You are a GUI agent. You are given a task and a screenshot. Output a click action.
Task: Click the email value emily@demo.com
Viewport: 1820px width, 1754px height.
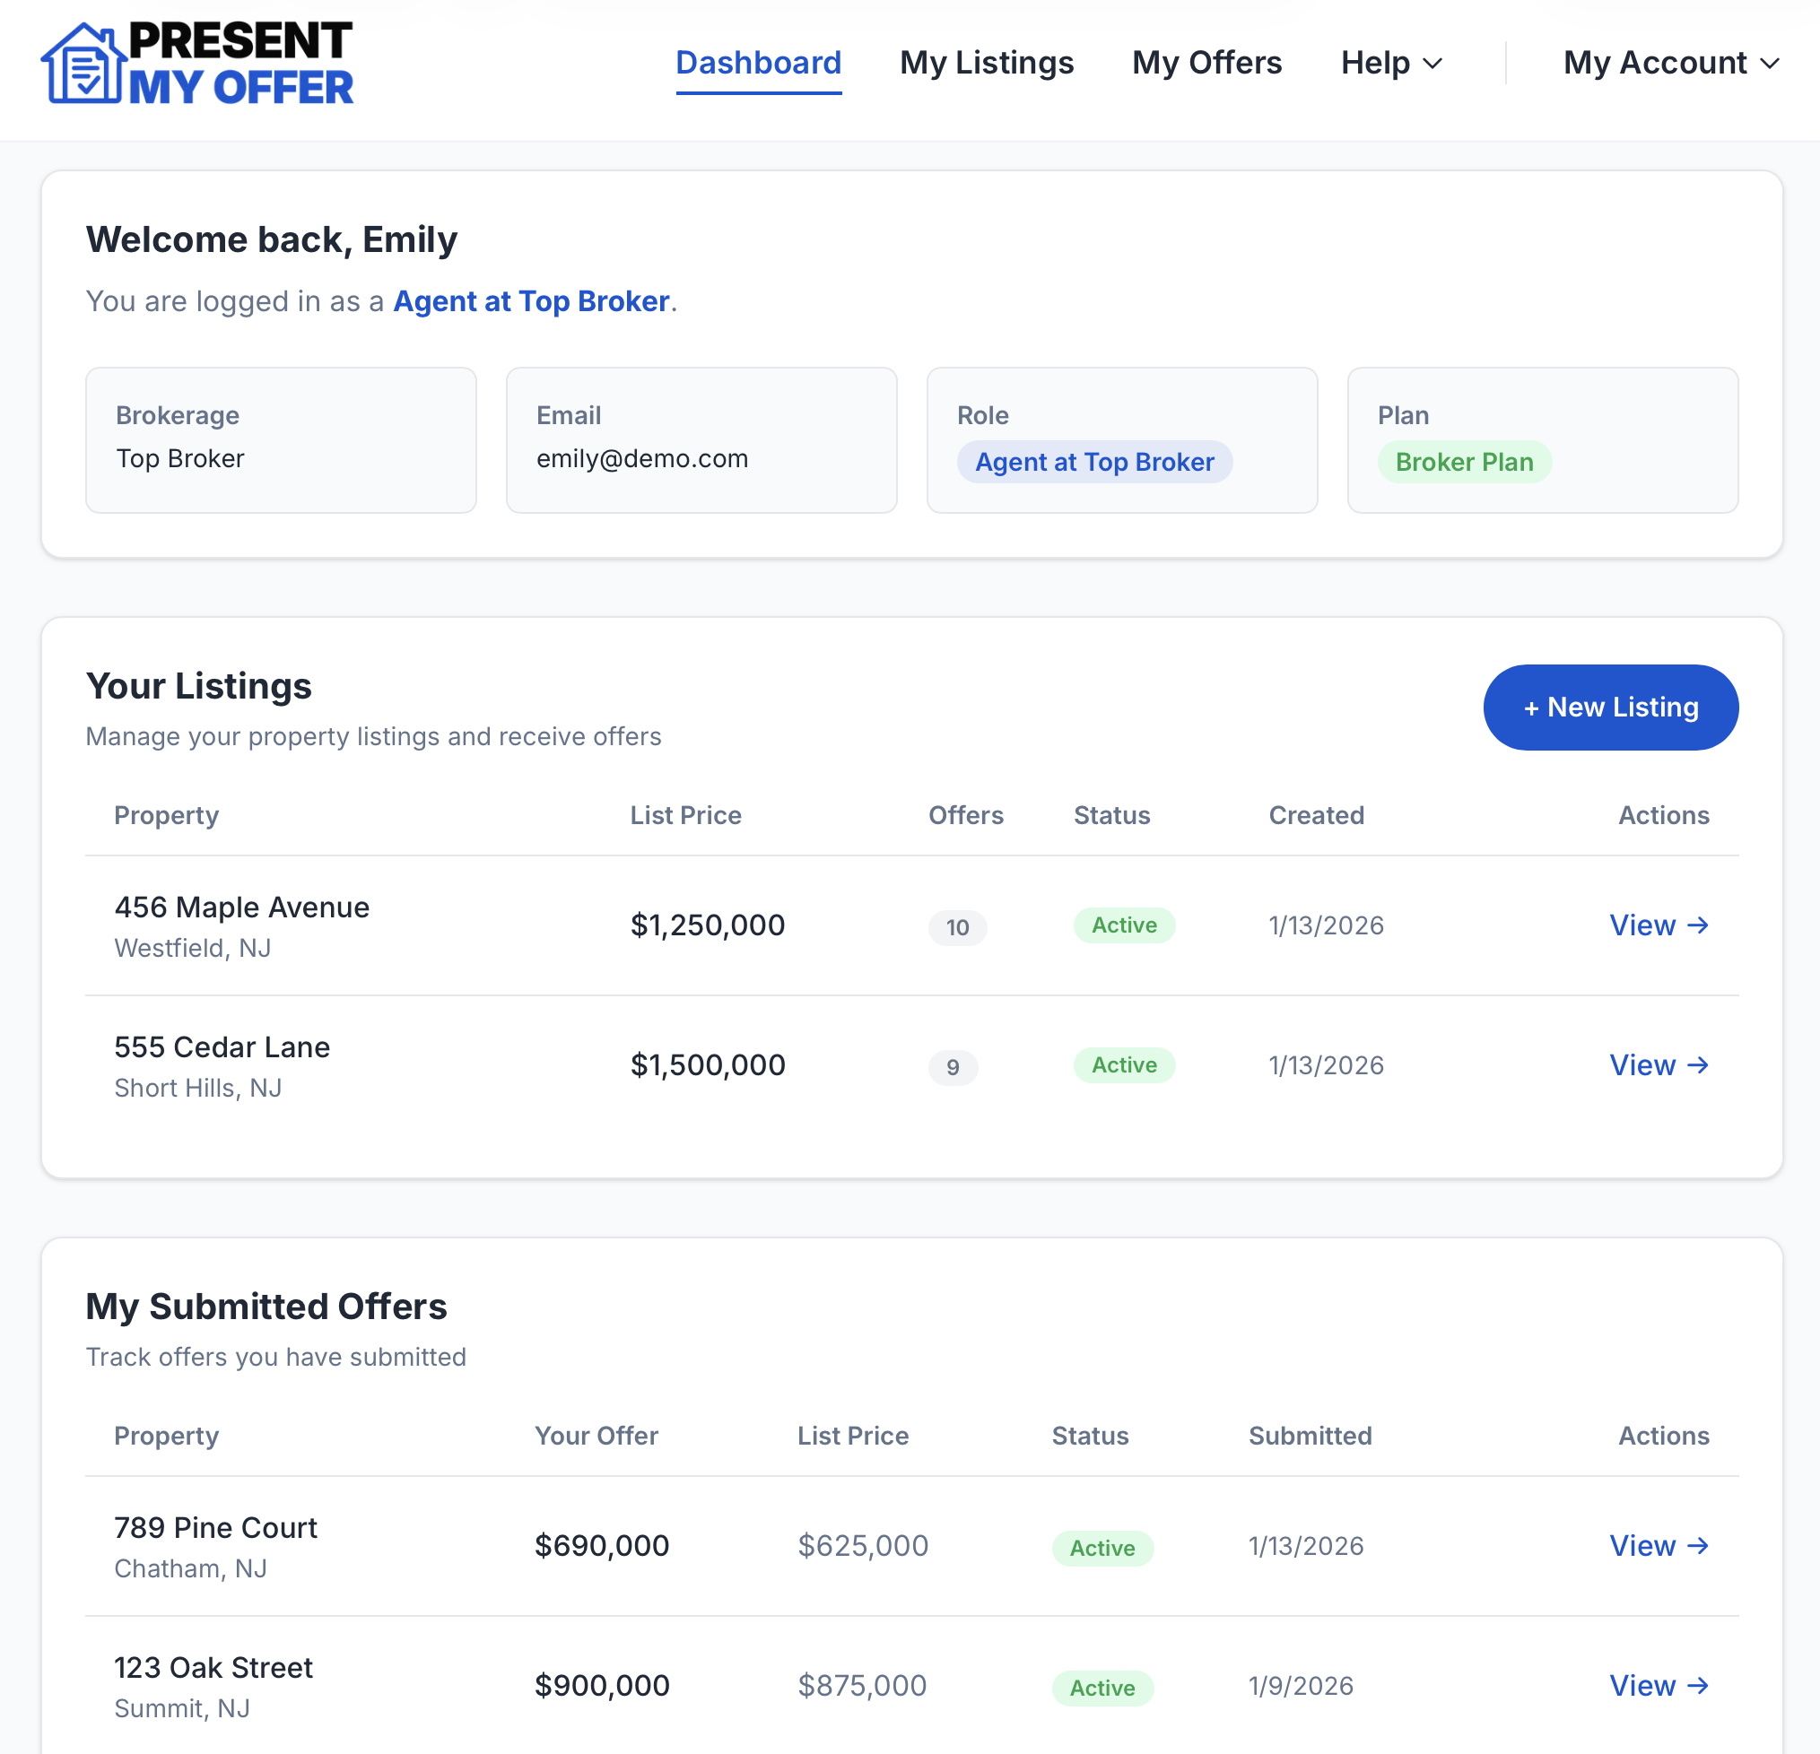click(x=641, y=457)
